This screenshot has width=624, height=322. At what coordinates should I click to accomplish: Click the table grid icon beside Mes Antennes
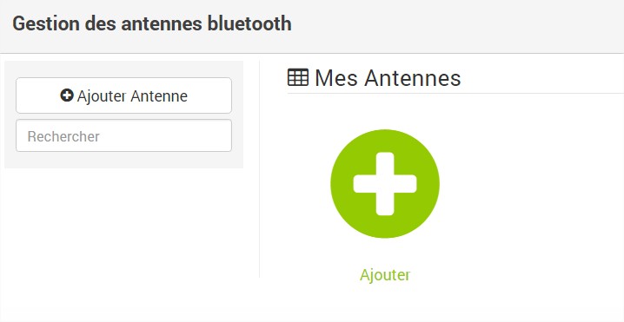298,77
